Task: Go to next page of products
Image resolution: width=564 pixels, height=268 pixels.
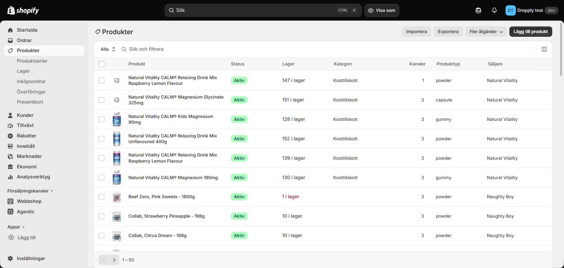Action: [x=114, y=260]
